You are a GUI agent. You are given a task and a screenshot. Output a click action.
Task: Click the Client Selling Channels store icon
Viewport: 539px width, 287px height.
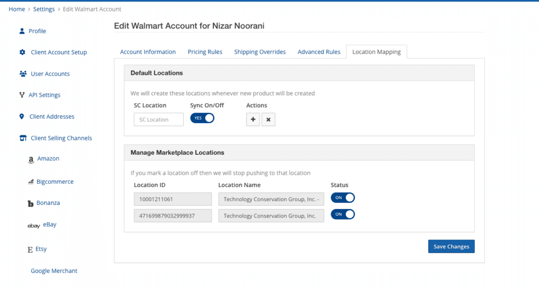coord(23,138)
